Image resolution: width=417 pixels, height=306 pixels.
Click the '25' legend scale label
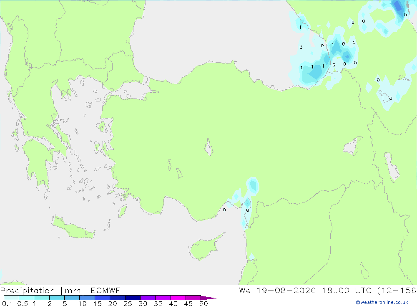pyautogui.click(x=128, y=303)
